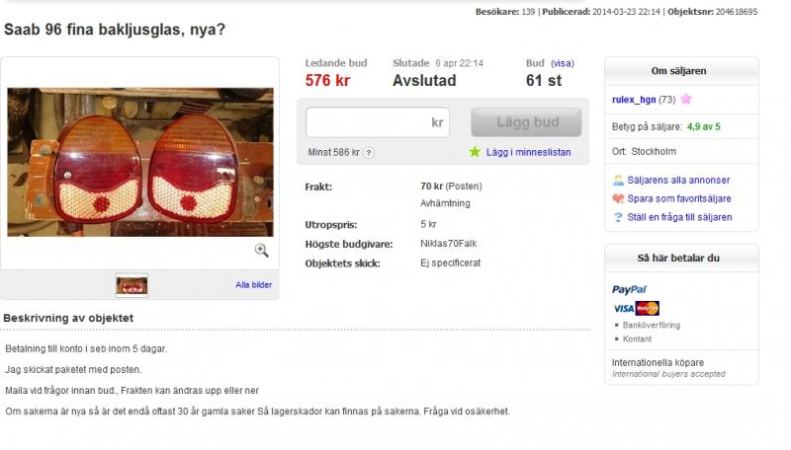This screenshot has width=791, height=450.
Task: Open Lägg i minneslistan link
Action: point(528,152)
